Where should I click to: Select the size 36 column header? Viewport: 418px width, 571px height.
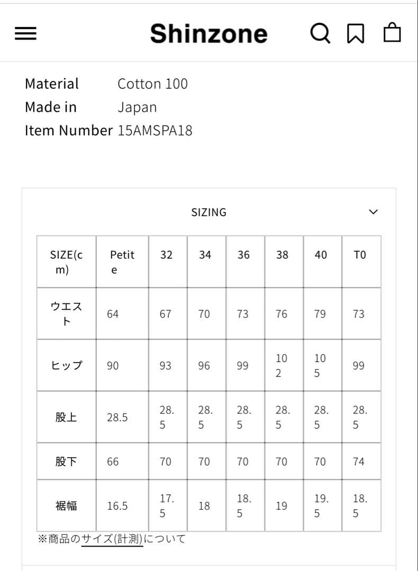(243, 255)
